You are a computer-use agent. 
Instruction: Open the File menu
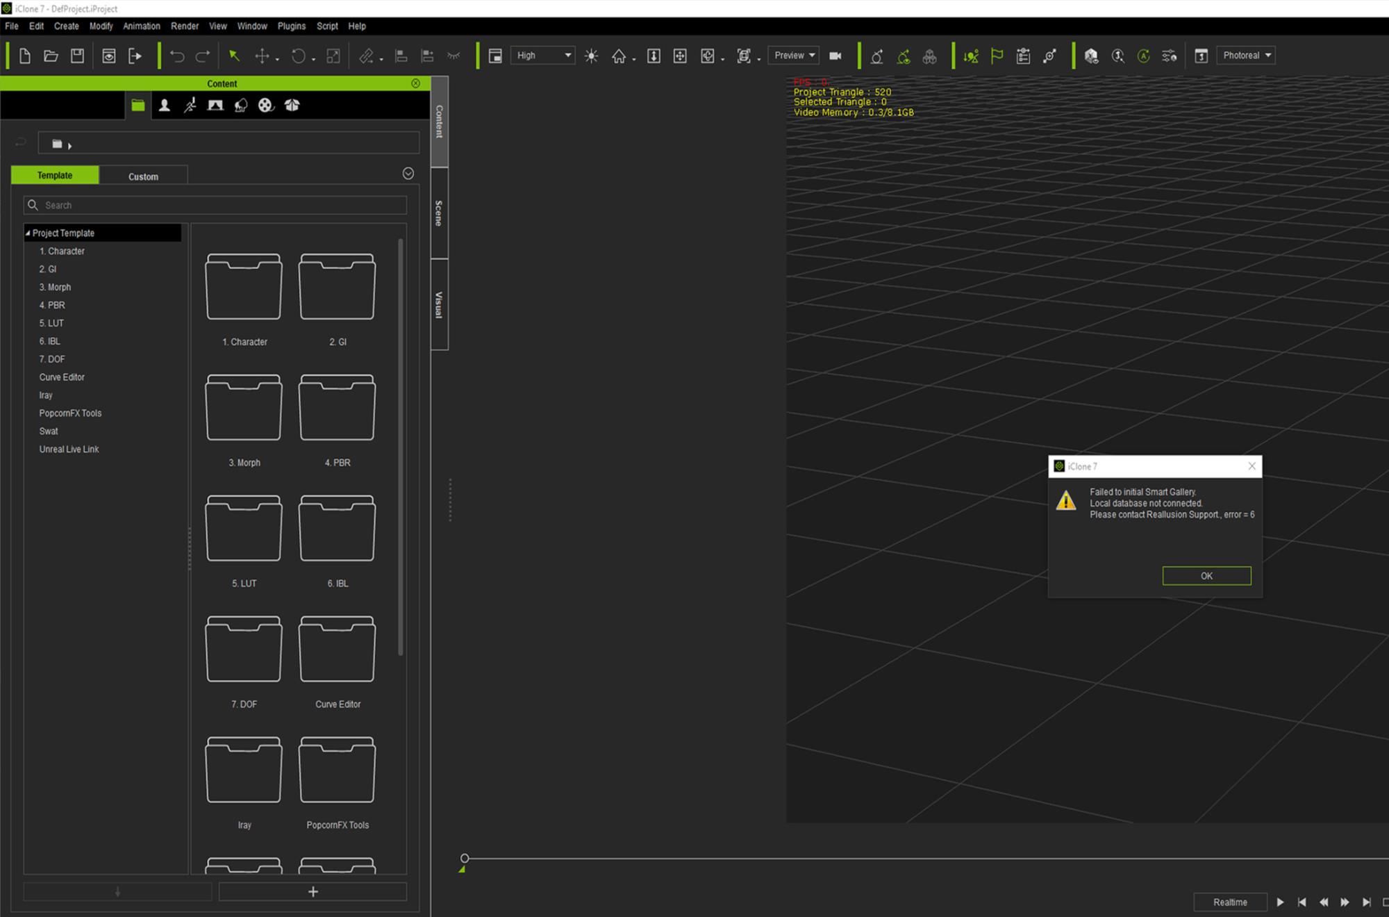(12, 26)
